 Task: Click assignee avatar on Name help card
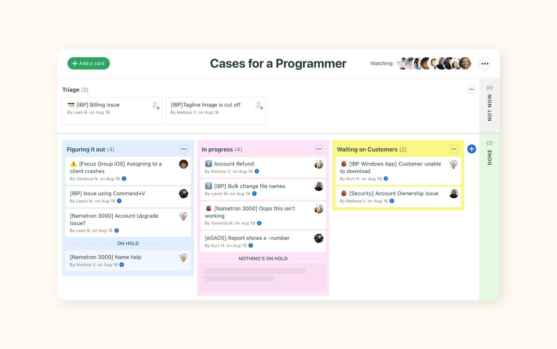(x=184, y=258)
